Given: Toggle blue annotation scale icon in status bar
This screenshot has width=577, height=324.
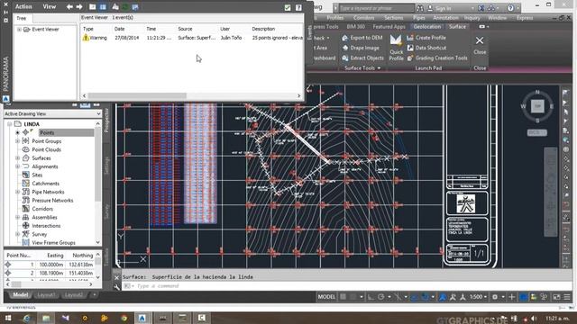Looking at the screenshot, I should pyautogui.click(x=443, y=297).
